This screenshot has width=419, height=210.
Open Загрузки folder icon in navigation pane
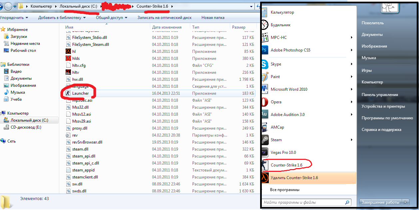point(6,37)
